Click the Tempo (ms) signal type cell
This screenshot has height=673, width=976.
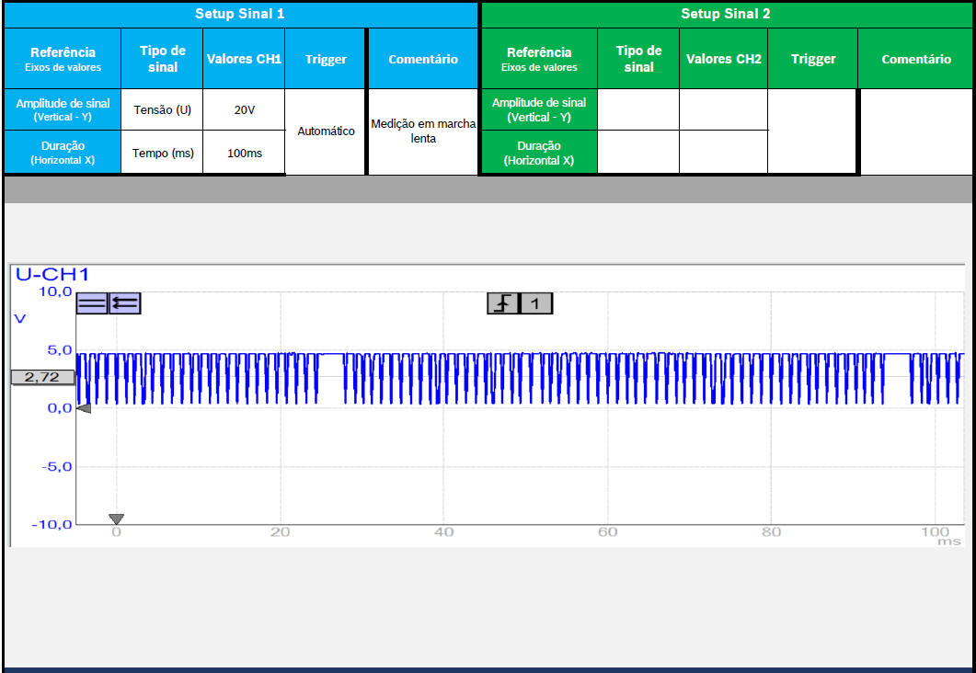click(x=162, y=153)
